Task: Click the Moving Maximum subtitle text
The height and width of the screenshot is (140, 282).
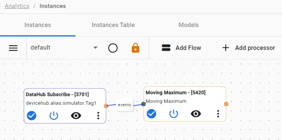Action: [x=166, y=101]
